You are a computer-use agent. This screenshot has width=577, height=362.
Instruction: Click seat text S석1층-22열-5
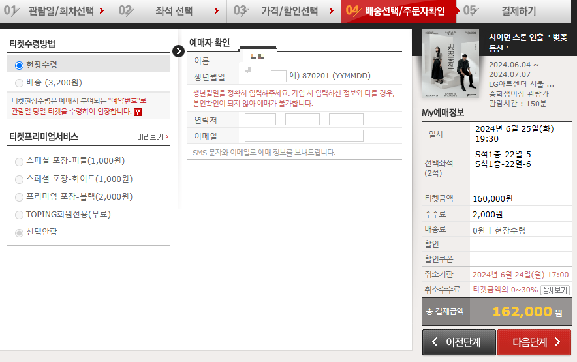coord(503,155)
